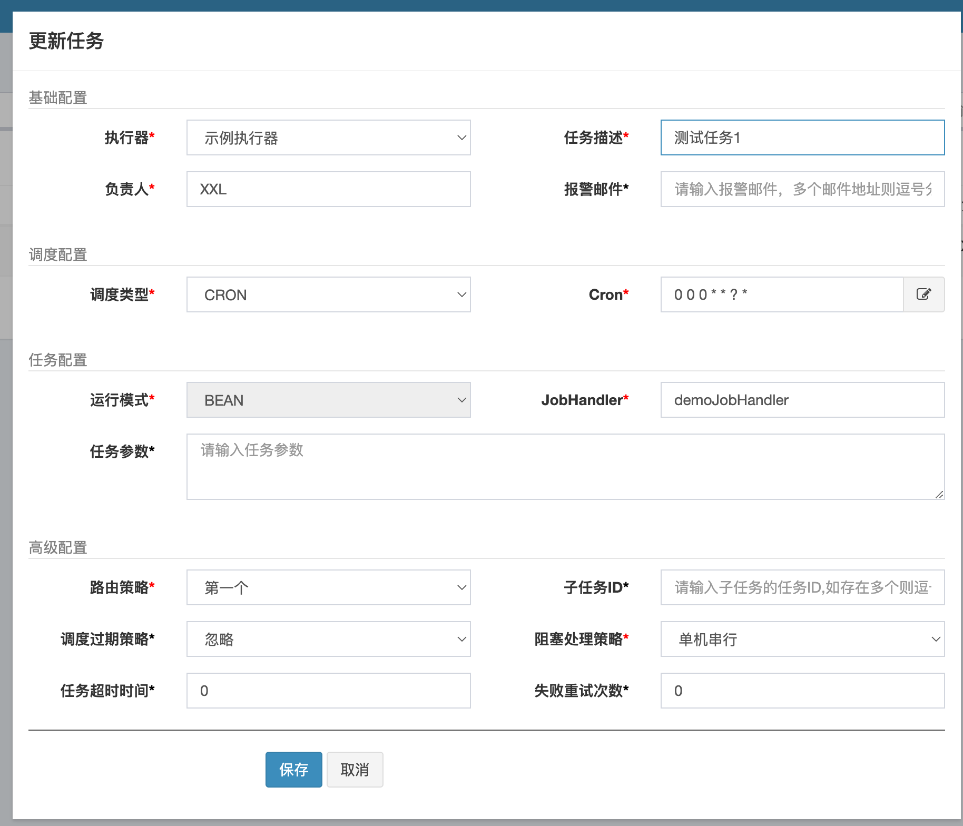
Task: Select the 任务描述 field containing 测试任务1
Action: [802, 137]
